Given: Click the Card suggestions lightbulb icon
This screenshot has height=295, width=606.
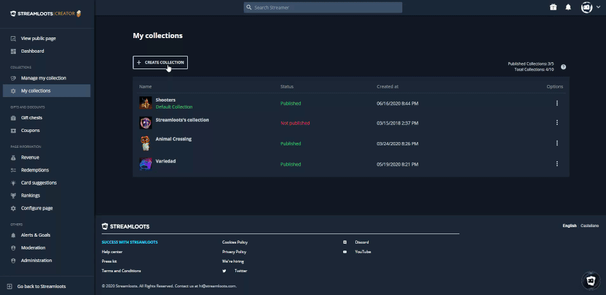Looking at the screenshot, I should pos(13,183).
